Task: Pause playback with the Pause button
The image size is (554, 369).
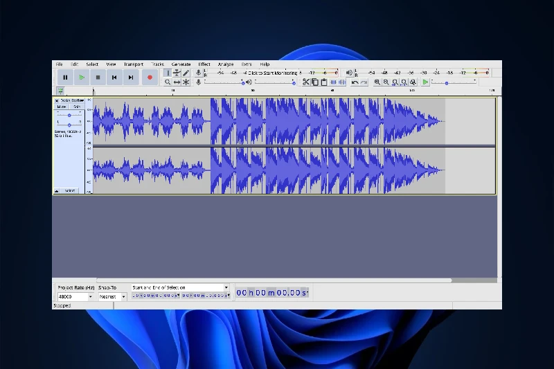Action: coord(65,78)
